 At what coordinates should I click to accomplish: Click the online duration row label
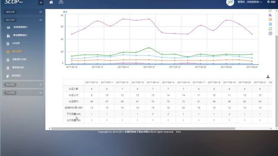[73, 107]
